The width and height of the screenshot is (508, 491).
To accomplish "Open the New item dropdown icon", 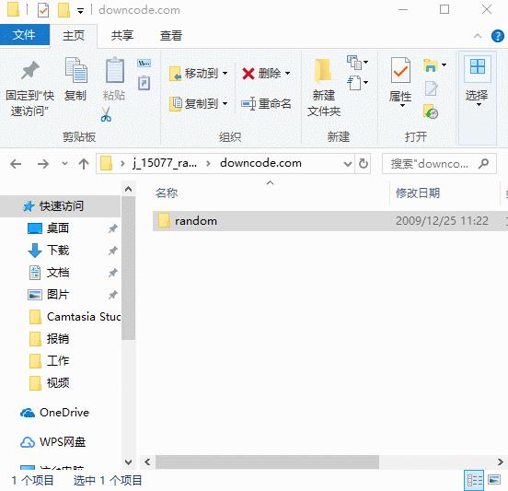I will (x=357, y=63).
